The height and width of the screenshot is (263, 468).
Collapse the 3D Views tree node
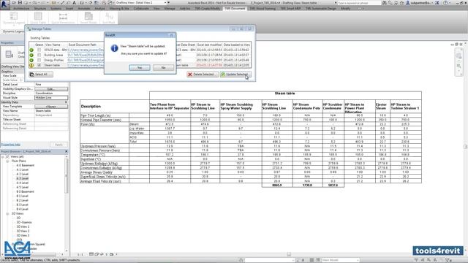7,213
